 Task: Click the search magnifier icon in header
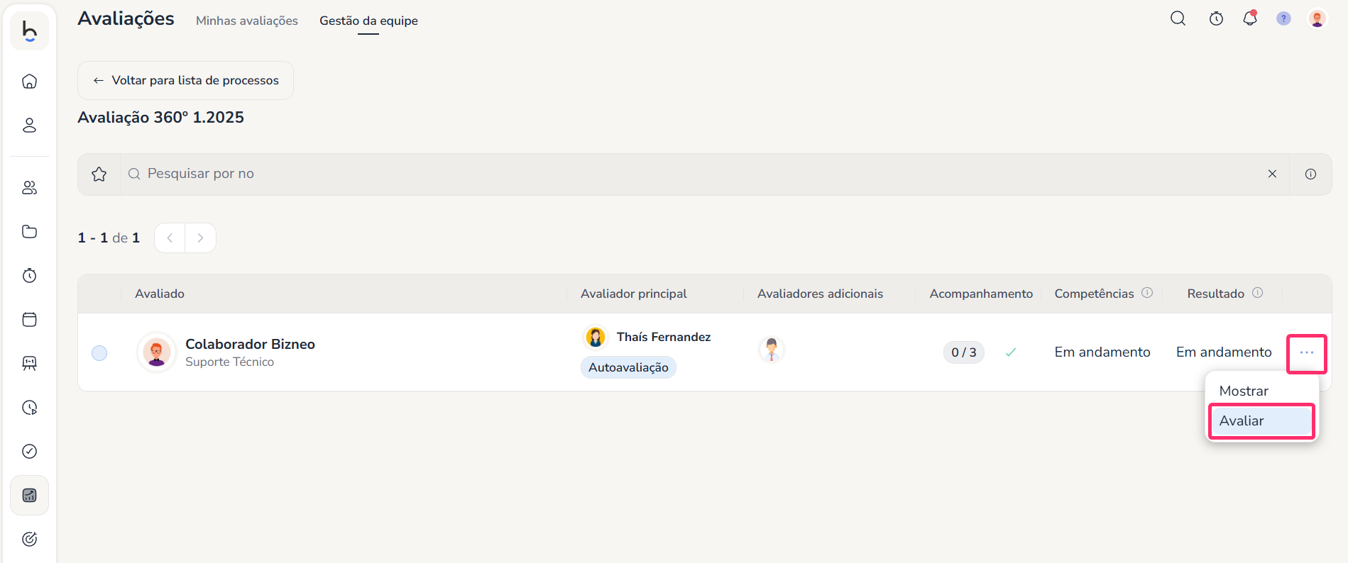[1178, 18]
